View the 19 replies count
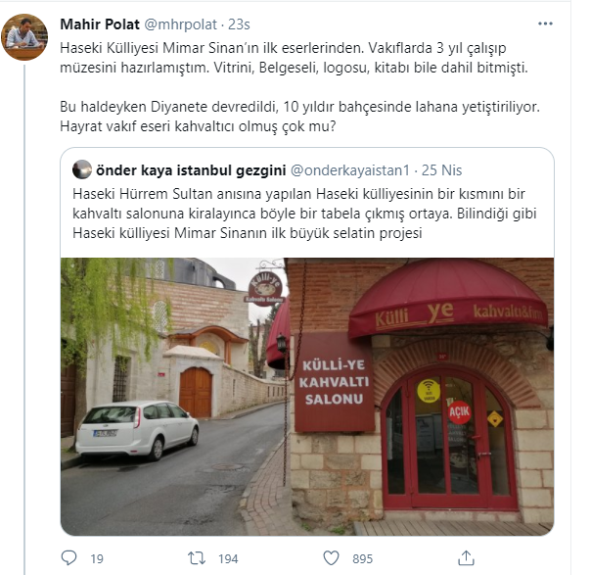Viewport: 590px width, 575px height. [x=97, y=558]
